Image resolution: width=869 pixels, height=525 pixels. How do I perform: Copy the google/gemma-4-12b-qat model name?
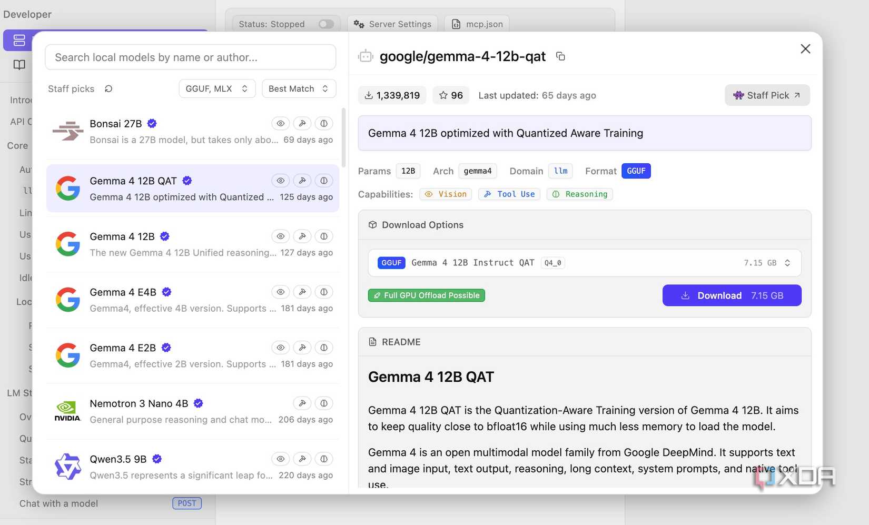pyautogui.click(x=560, y=56)
